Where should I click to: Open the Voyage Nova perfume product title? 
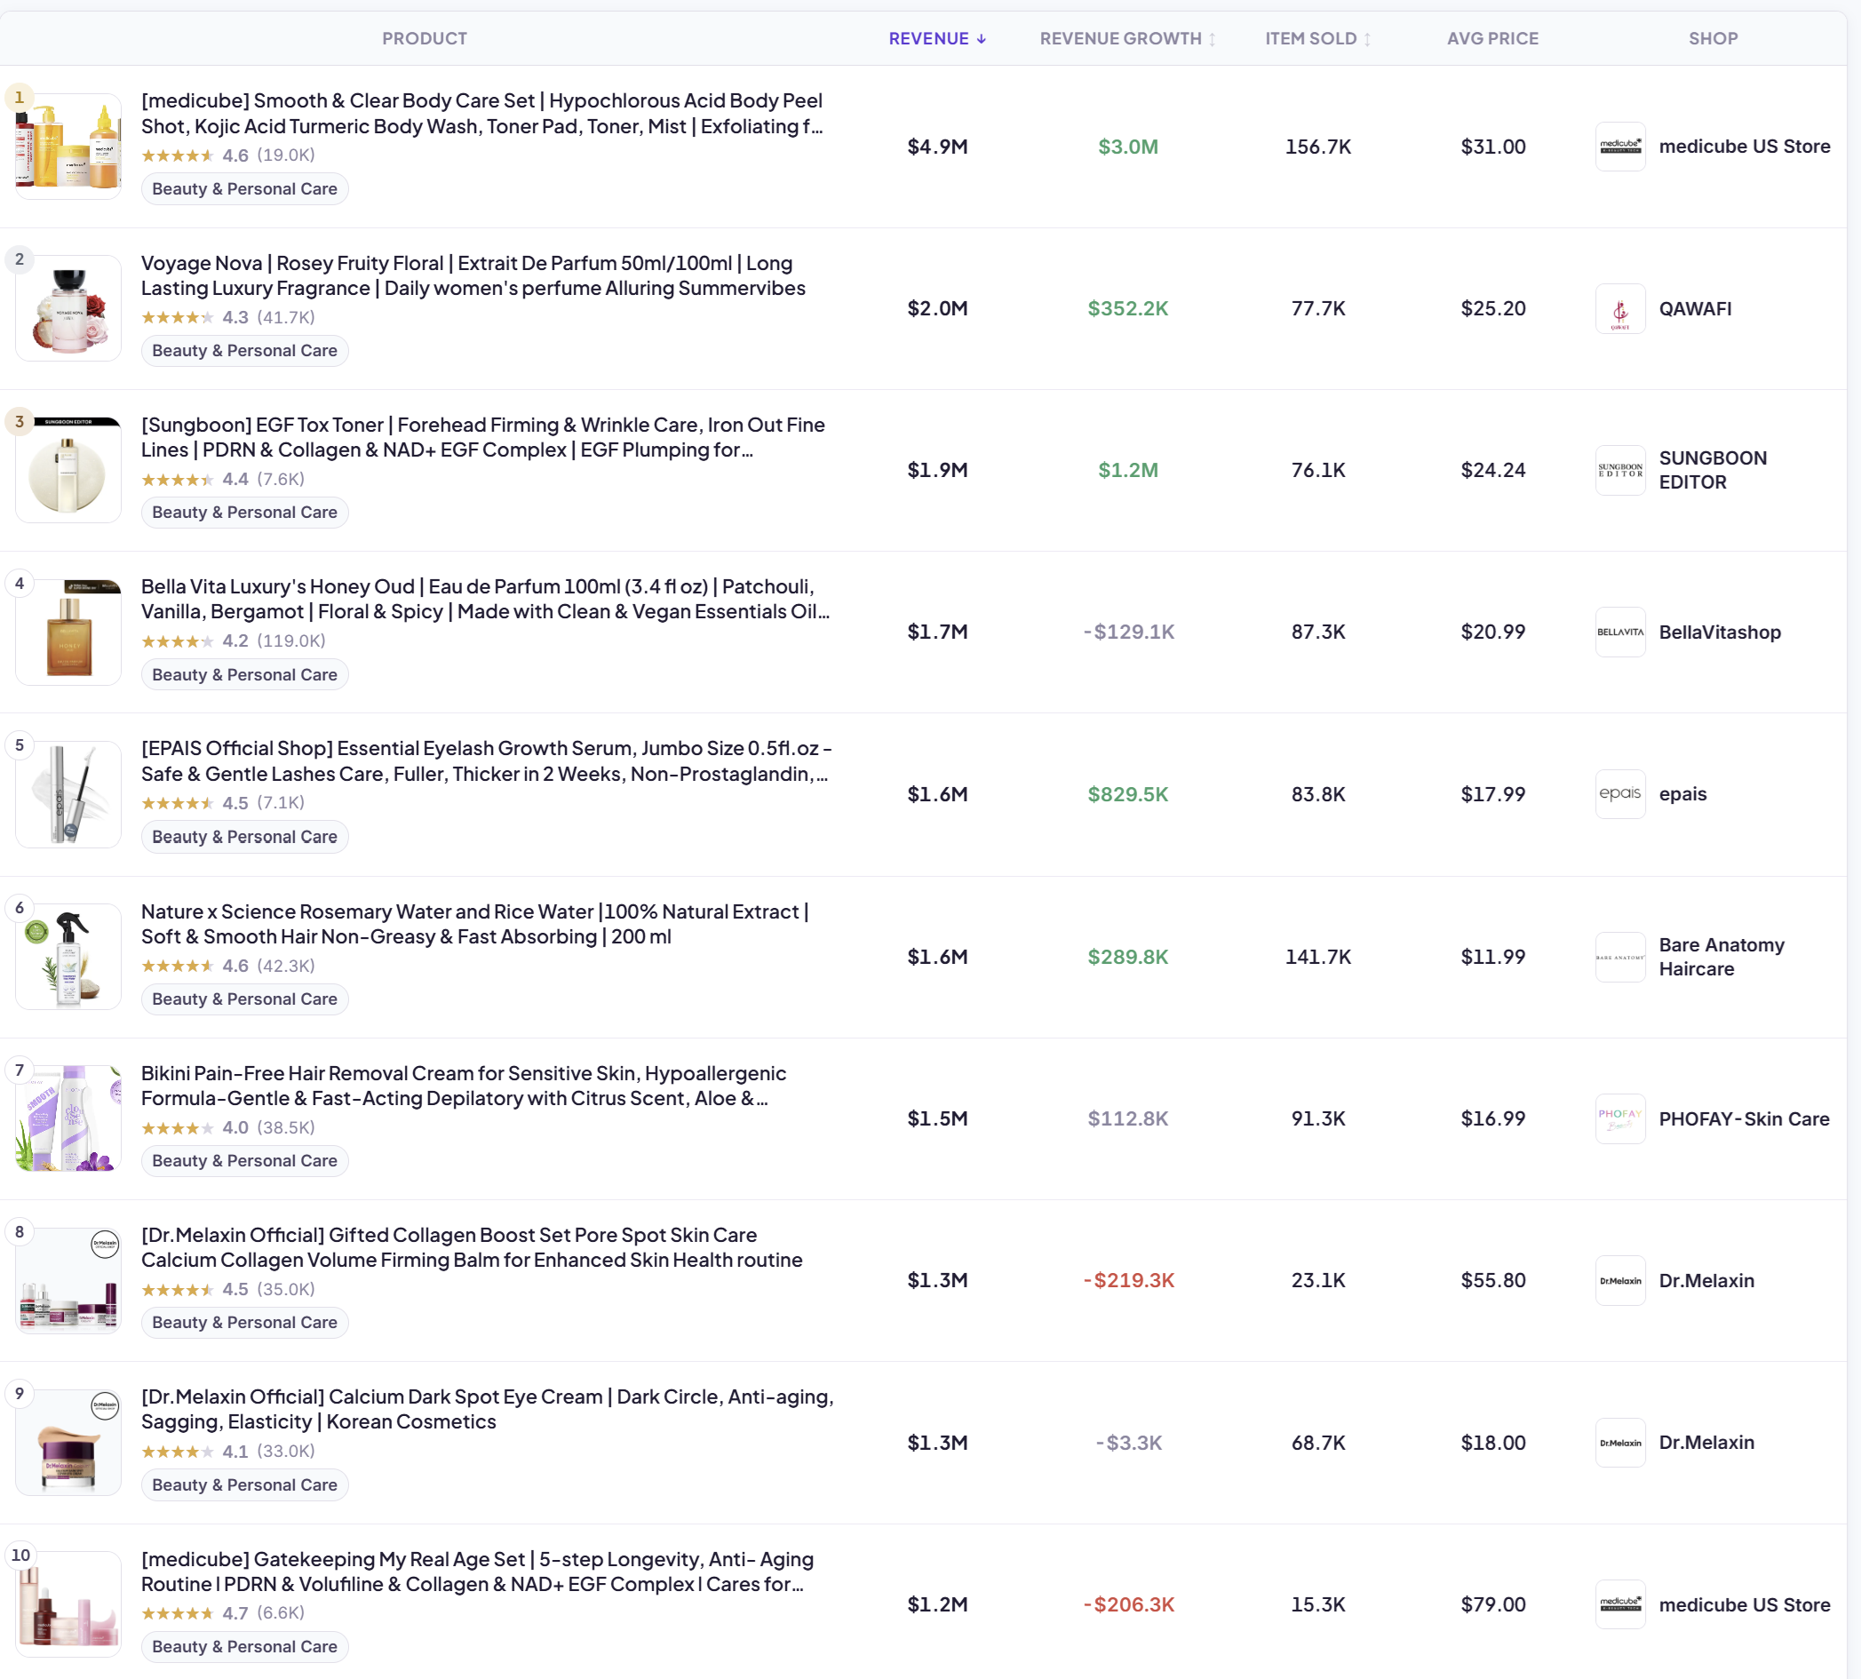coord(473,275)
